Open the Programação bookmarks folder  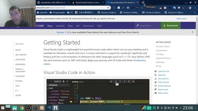click(x=57, y=12)
